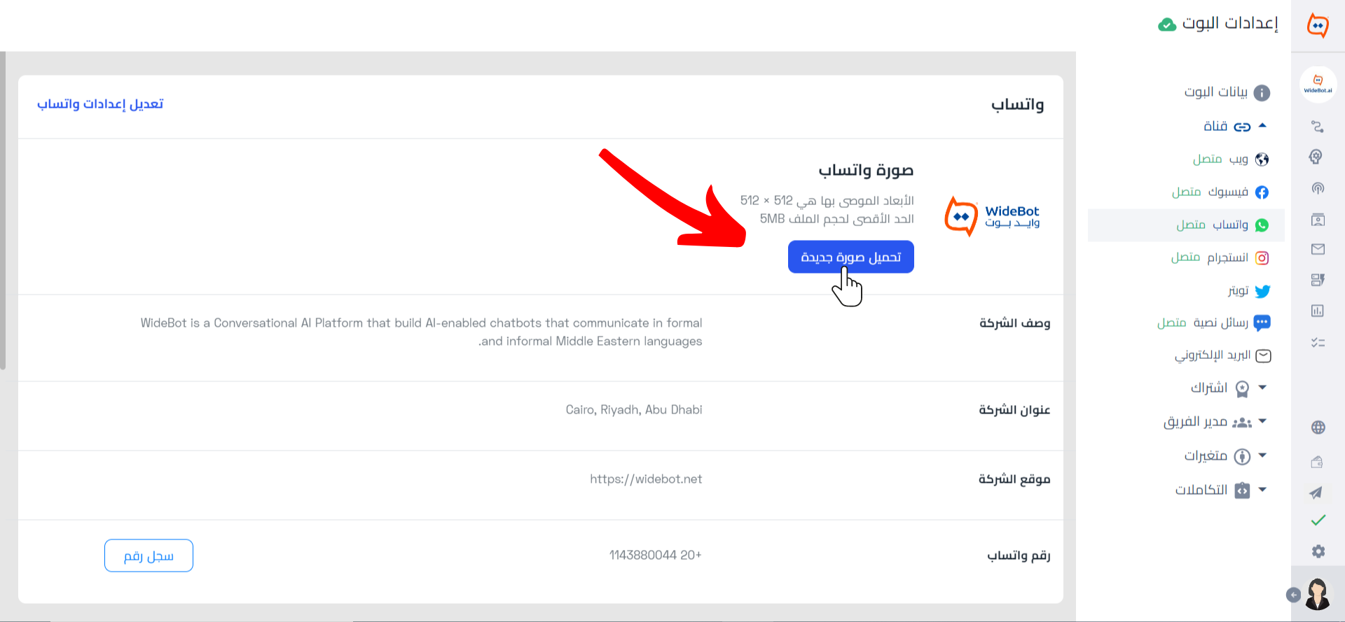This screenshot has height=622, width=1345.
Task: Open the flow builder icon in rail
Action: tap(1317, 127)
